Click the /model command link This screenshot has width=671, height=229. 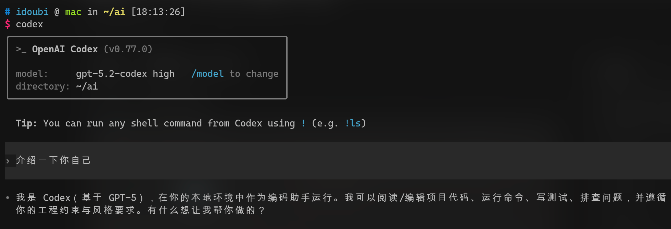[207, 74]
